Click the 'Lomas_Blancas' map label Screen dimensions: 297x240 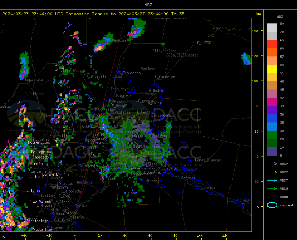[x=208, y=160]
